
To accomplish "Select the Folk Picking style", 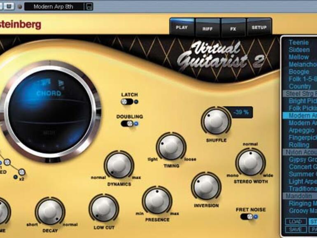I will point(300,108).
